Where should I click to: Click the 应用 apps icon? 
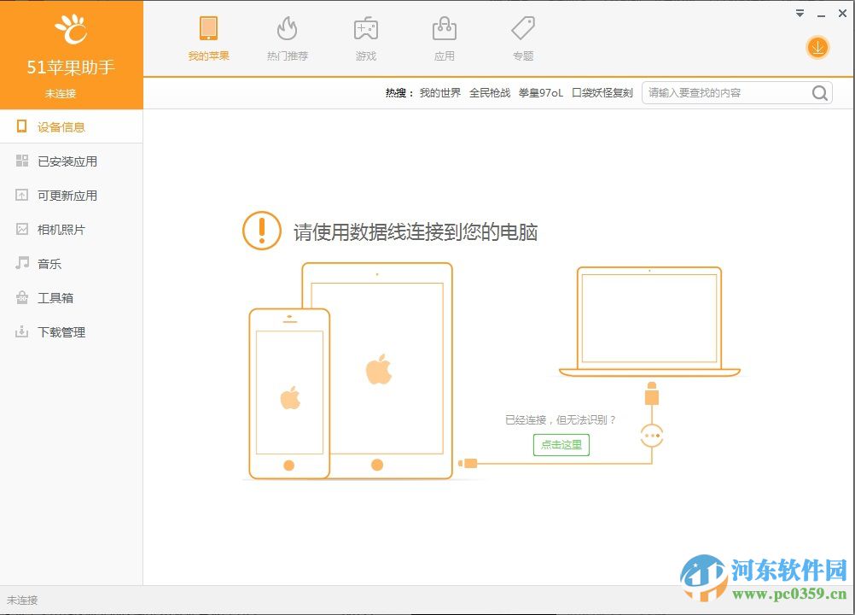445,38
